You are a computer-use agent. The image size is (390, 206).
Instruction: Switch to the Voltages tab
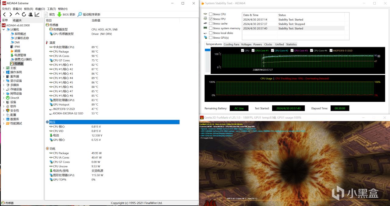tap(246, 44)
